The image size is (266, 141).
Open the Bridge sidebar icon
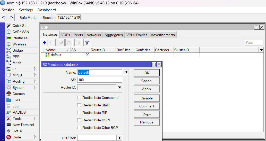[x=9, y=50]
